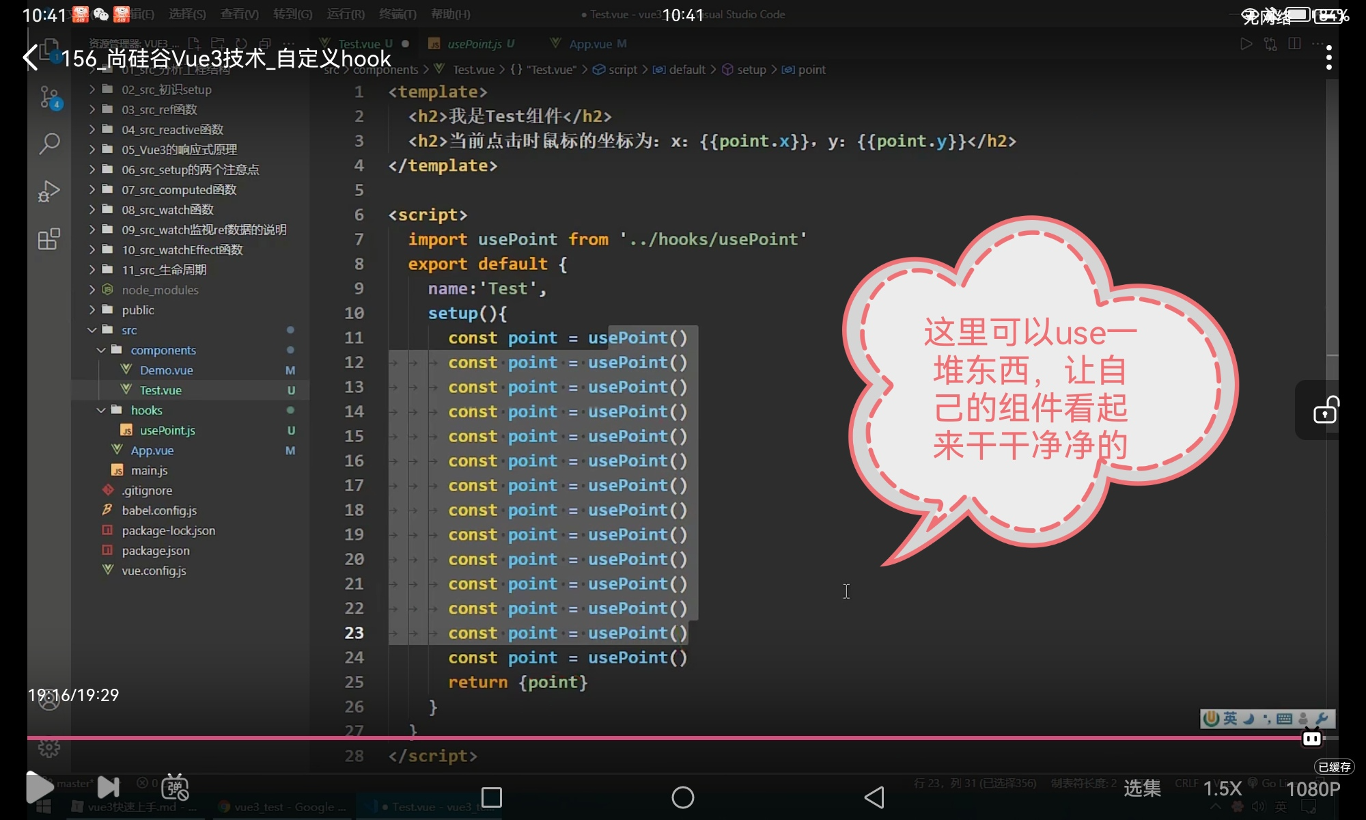
Task: Tap the Android home circle button
Action: pos(682,797)
